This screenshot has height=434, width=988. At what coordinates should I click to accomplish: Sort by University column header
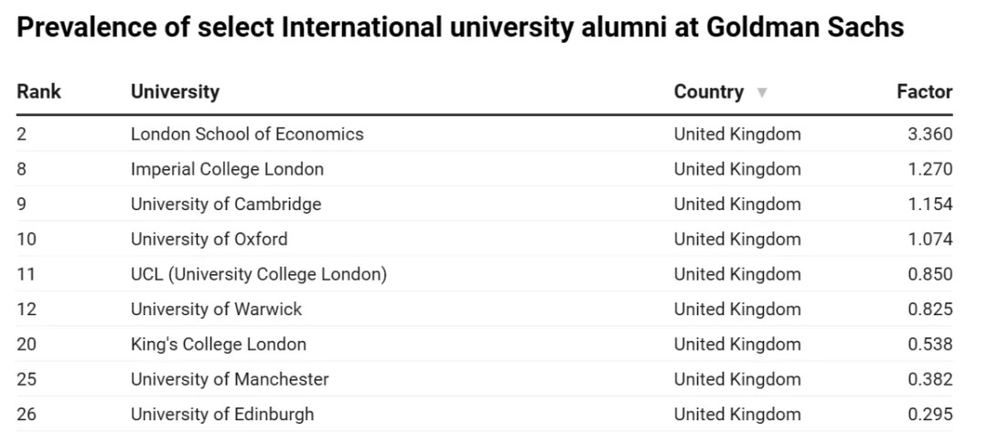coord(175,91)
